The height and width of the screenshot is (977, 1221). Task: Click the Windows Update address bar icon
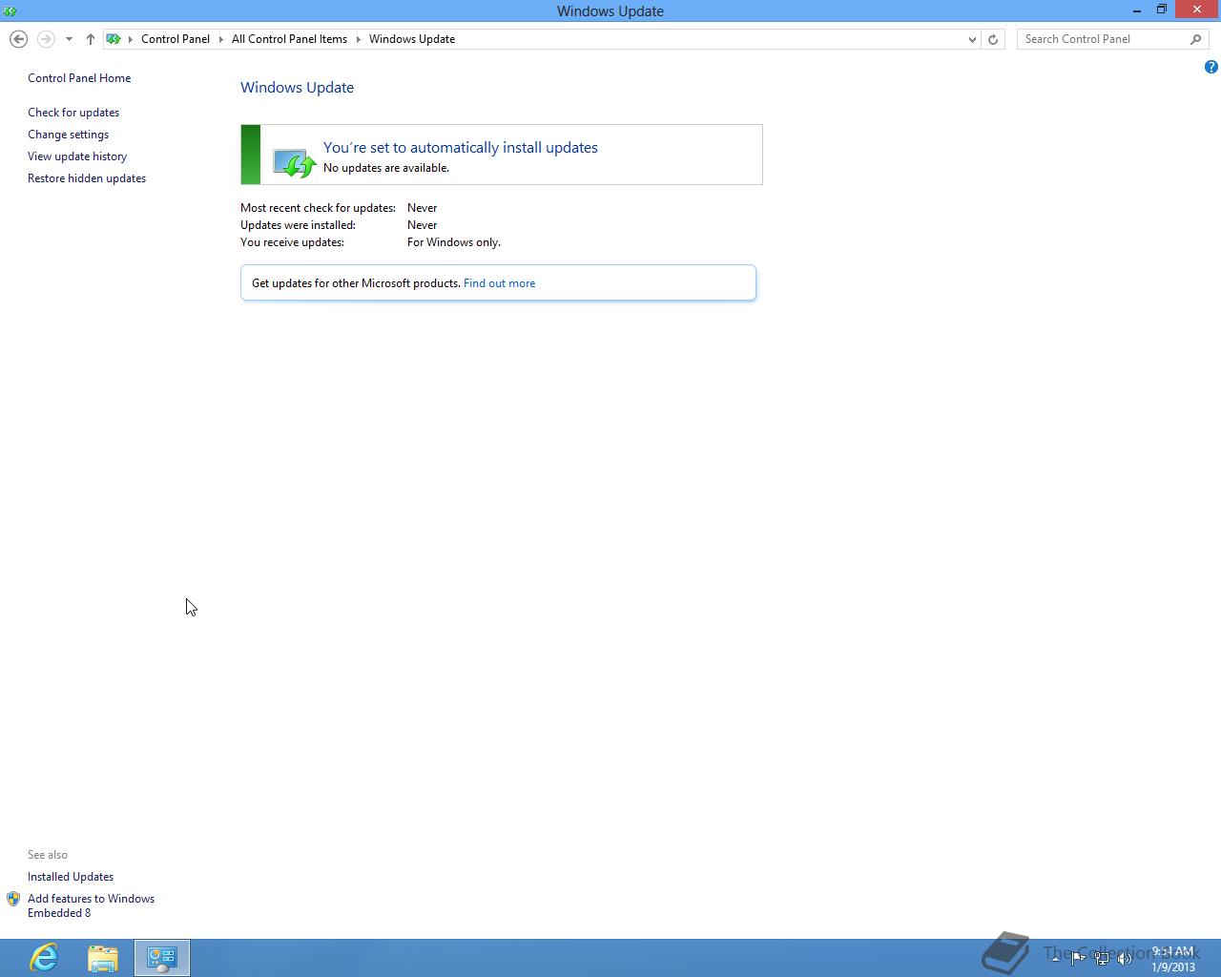(114, 39)
